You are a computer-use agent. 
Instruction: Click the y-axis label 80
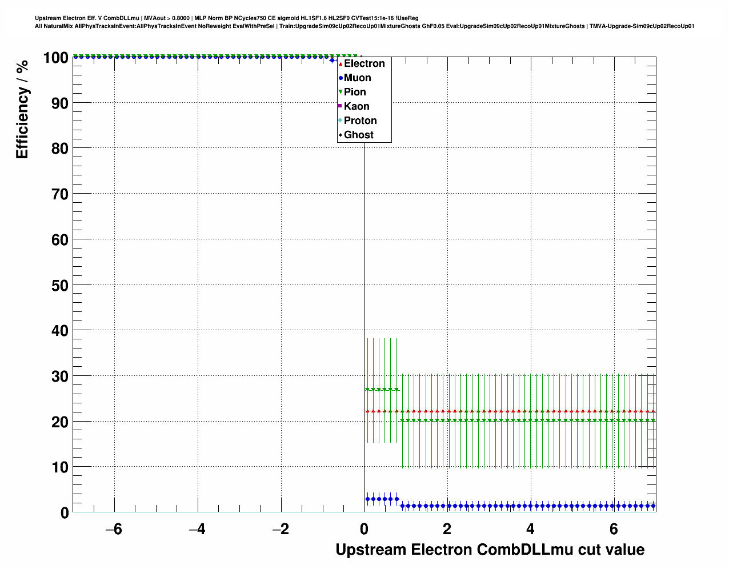[59, 149]
